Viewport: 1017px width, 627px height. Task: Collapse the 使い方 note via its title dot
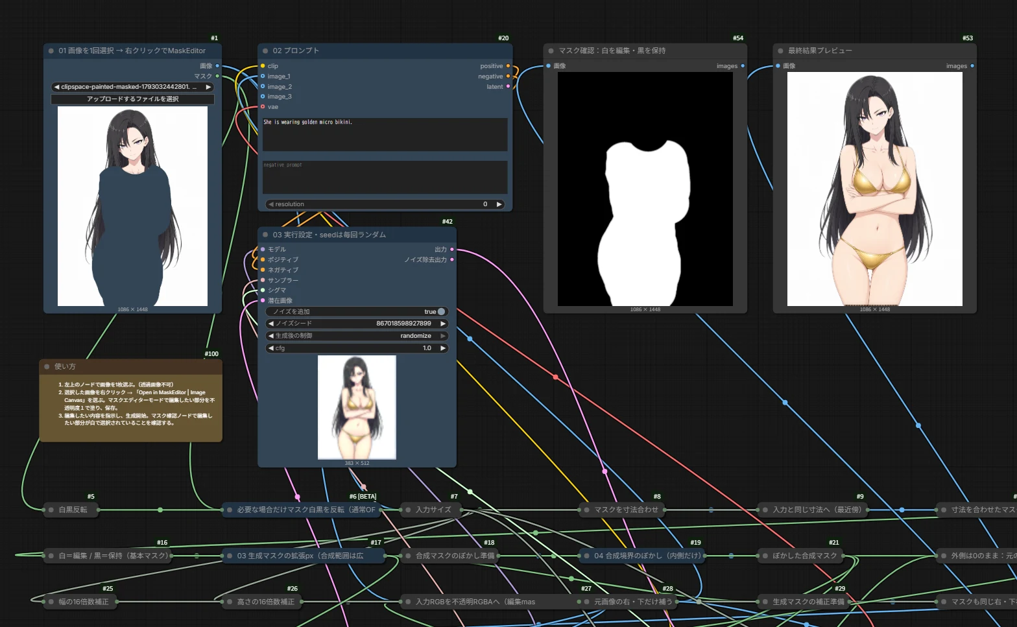click(x=47, y=366)
